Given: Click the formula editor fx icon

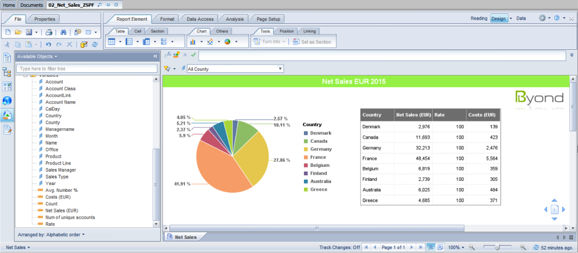Looking at the screenshot, I should (168, 55).
